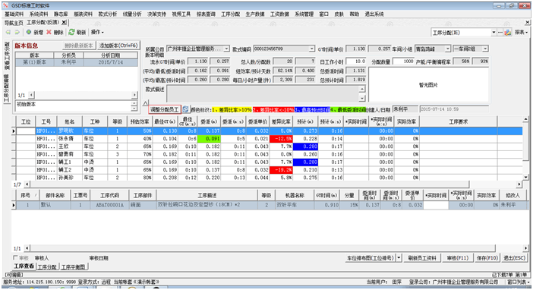Open the 工序分配编辑 vertical side tab
Screen dimensions: 533x290
(6, 89)
